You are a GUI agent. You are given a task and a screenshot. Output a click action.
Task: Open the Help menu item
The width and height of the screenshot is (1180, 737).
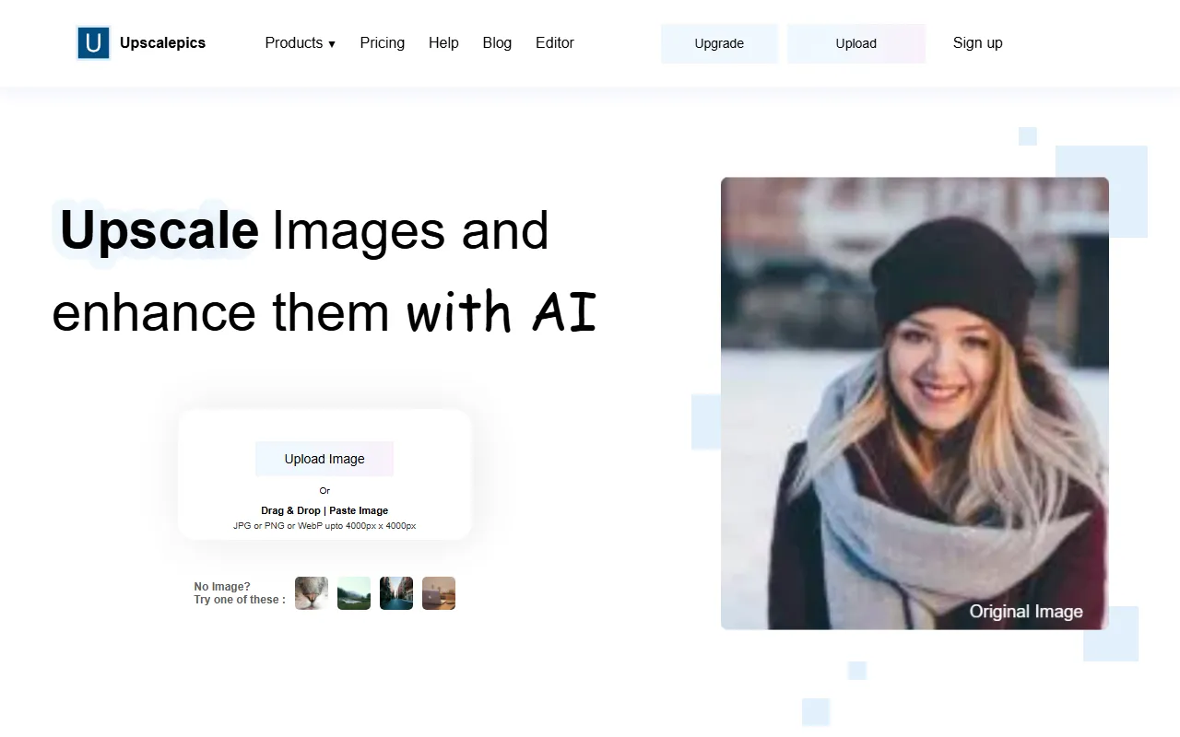(443, 42)
